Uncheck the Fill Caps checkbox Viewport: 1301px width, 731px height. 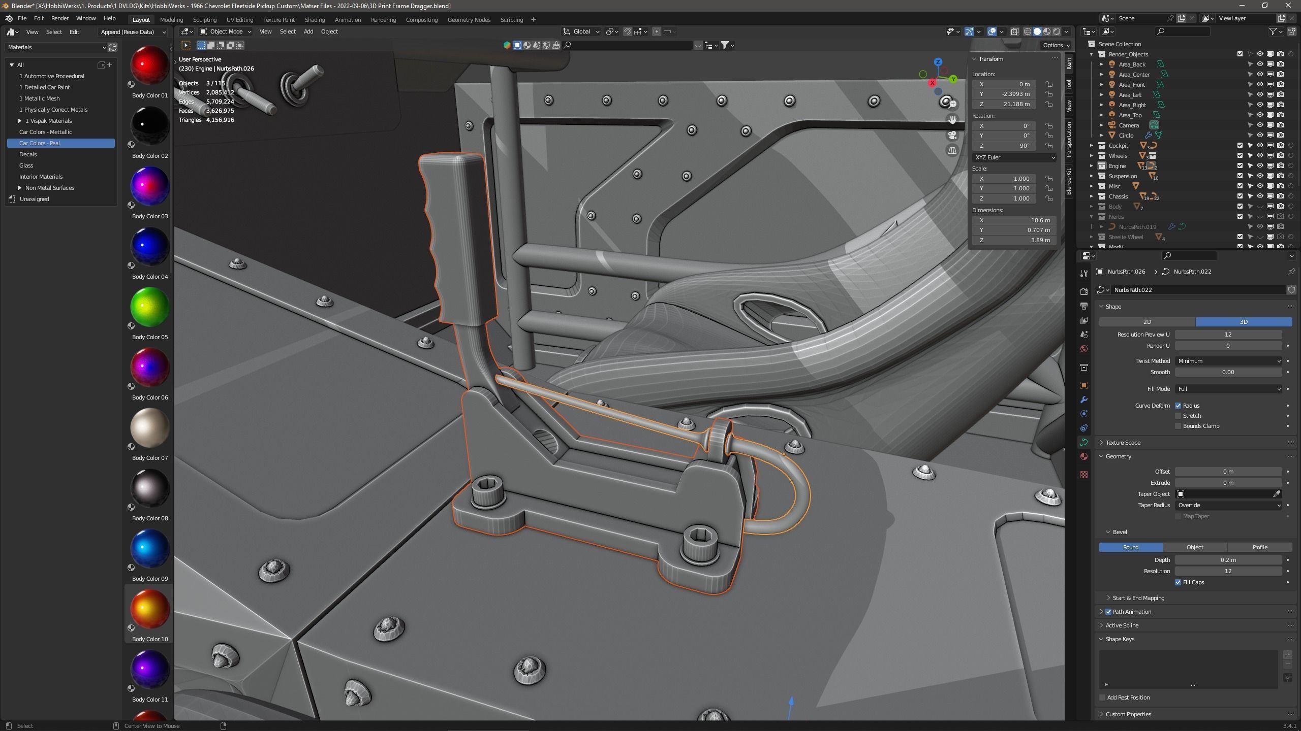click(1178, 582)
